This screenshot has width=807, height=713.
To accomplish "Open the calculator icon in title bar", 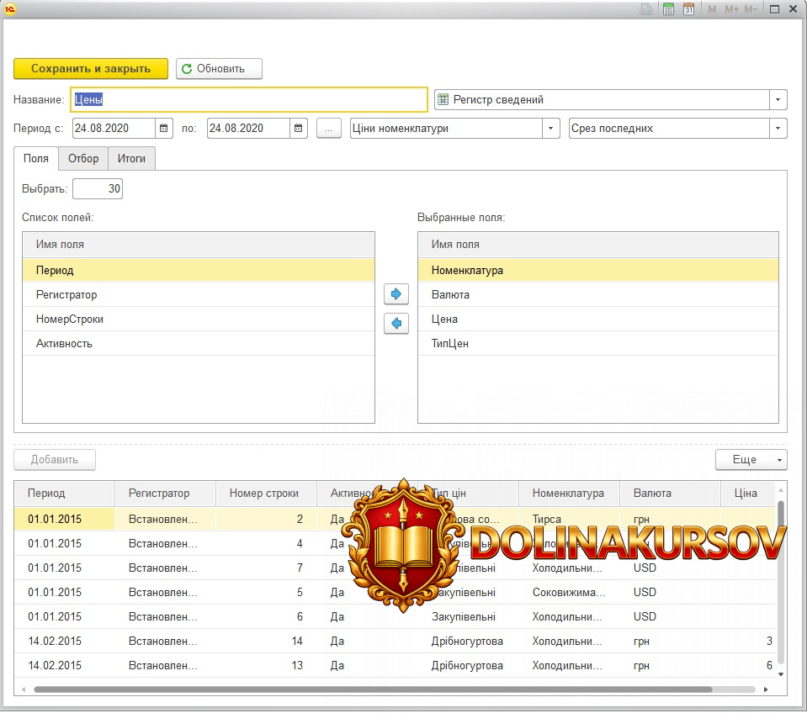I will click(668, 9).
